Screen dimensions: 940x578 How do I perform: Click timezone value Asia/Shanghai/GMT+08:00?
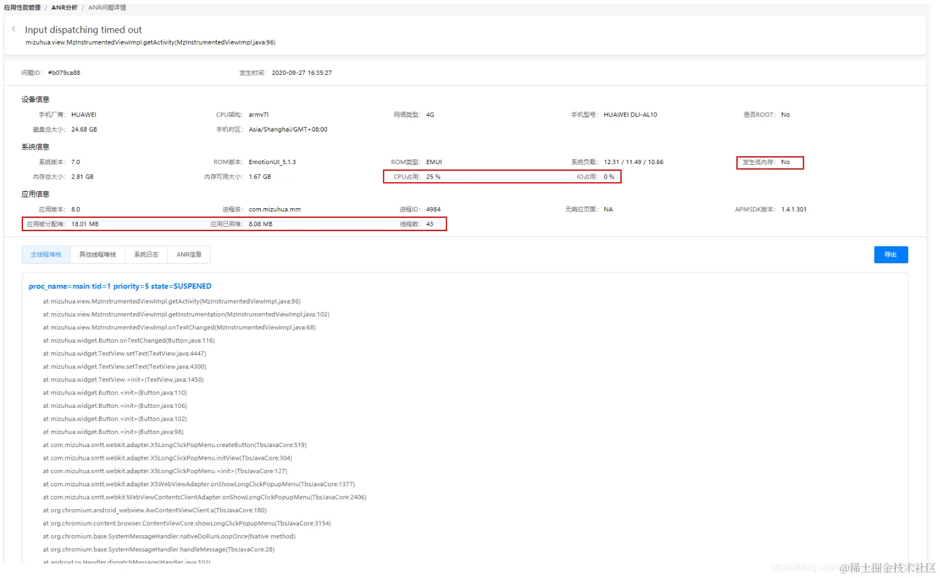tap(288, 130)
